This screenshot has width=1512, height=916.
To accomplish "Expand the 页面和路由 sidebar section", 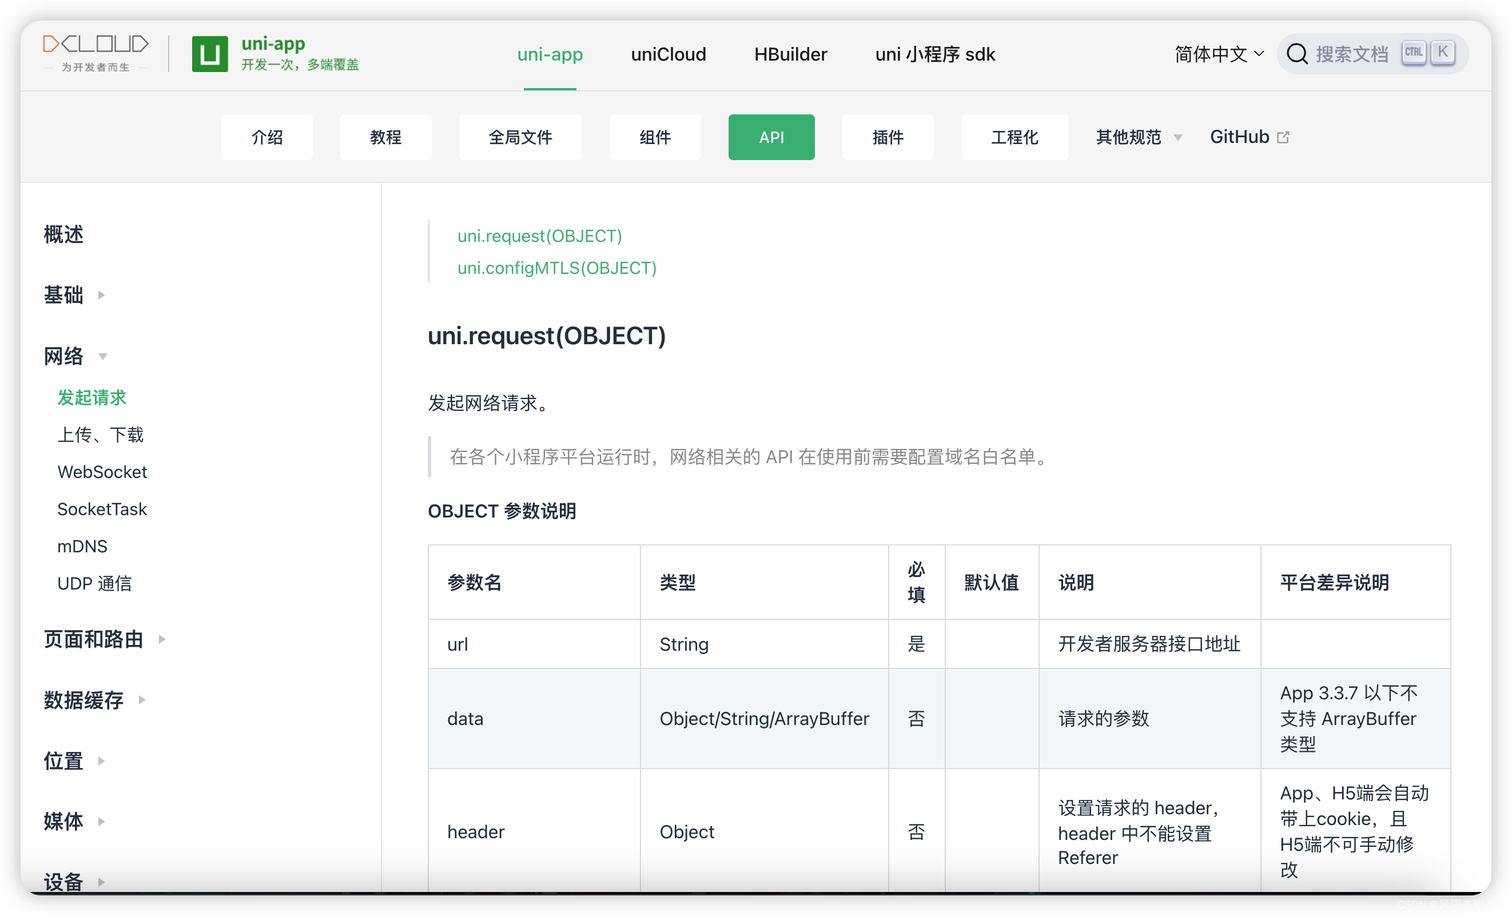I will click(x=162, y=639).
